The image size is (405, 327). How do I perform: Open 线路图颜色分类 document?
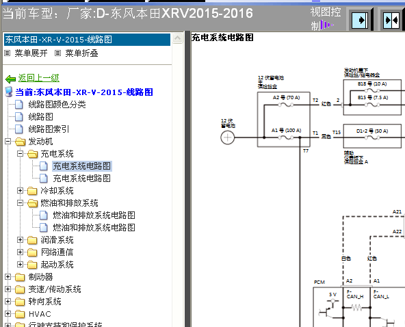(x=57, y=105)
